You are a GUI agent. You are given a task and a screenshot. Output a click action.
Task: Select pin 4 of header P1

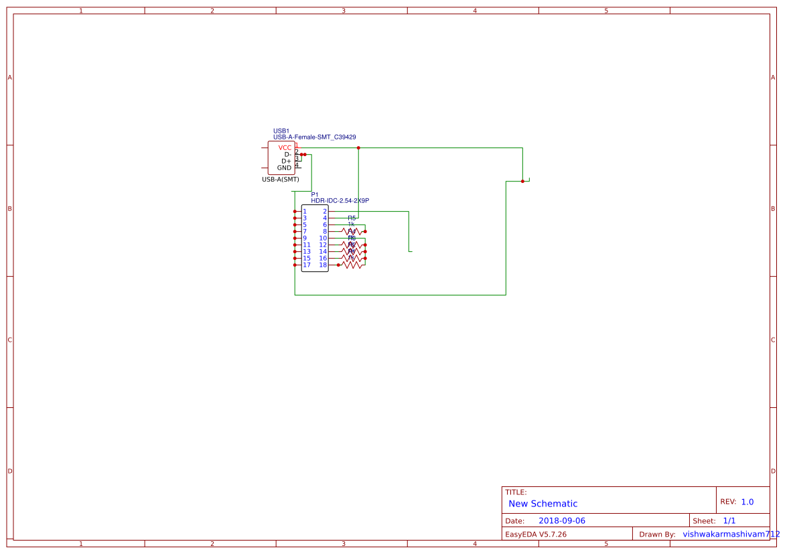325,218
